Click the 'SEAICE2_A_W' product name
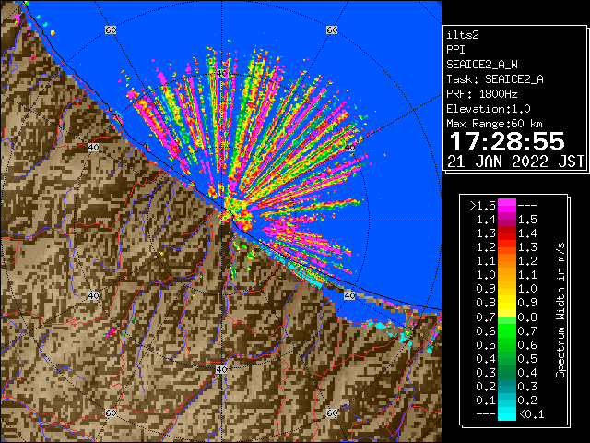This screenshot has width=590, height=443. click(481, 65)
